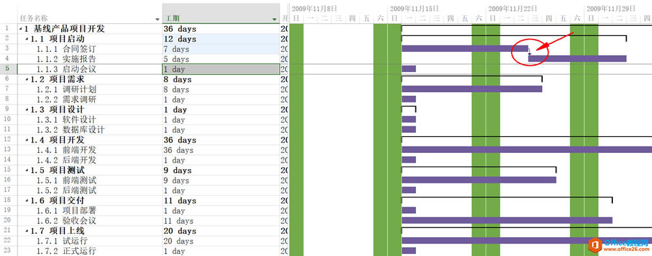The height and width of the screenshot is (256, 652).
Task: Click the 任务名称 column header
Action: click(x=90, y=13)
